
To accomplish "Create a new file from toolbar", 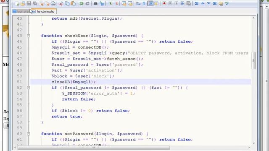I will click(17, 3).
